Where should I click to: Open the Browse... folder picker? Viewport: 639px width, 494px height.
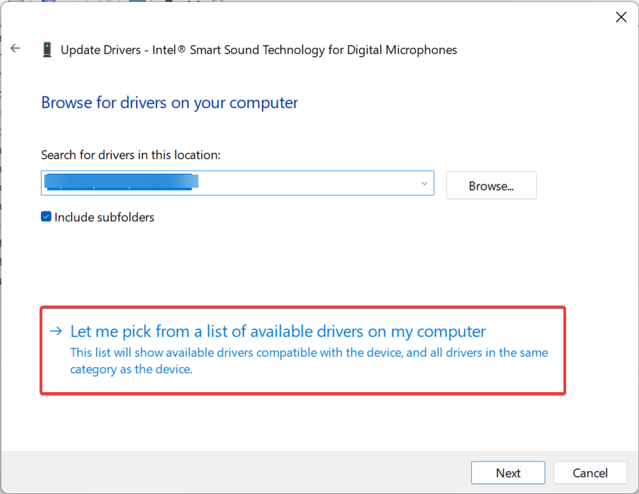coord(491,186)
